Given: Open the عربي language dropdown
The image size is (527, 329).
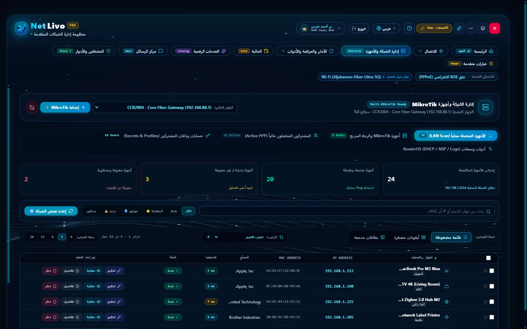Looking at the screenshot, I should (x=386, y=28).
